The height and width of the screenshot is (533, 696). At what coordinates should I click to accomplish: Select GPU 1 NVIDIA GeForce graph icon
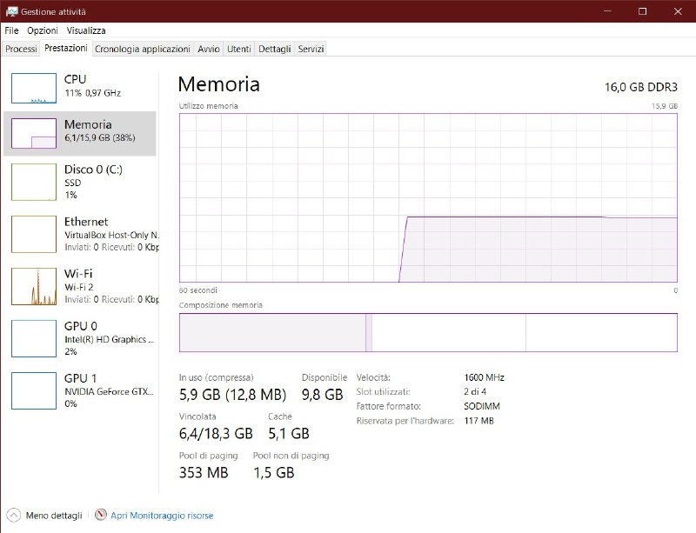(33, 390)
